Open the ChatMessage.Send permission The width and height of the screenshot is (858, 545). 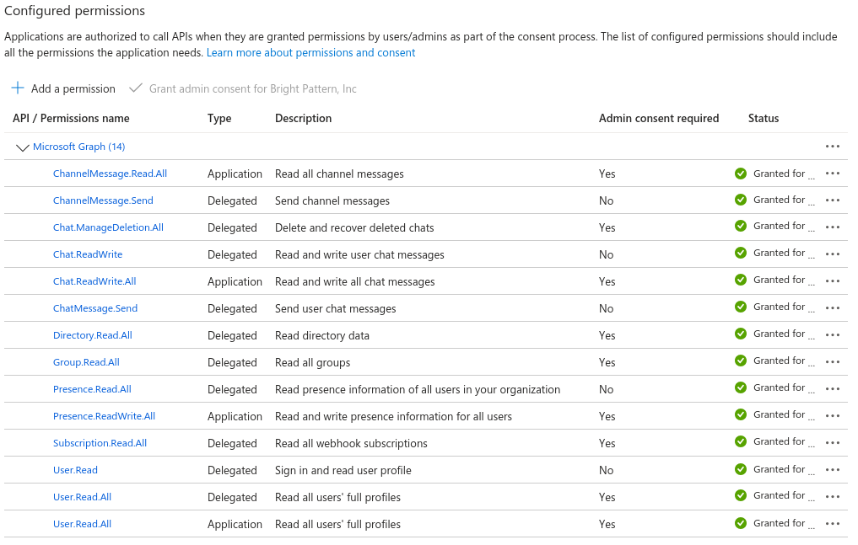[x=95, y=308]
